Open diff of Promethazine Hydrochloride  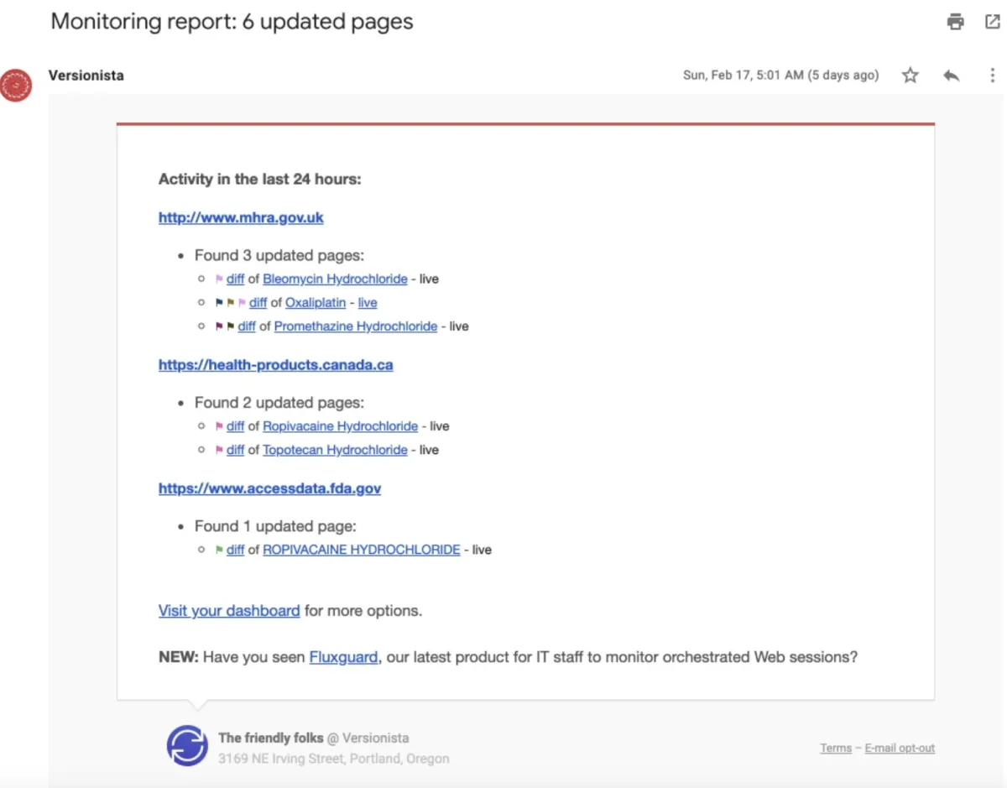click(x=247, y=326)
